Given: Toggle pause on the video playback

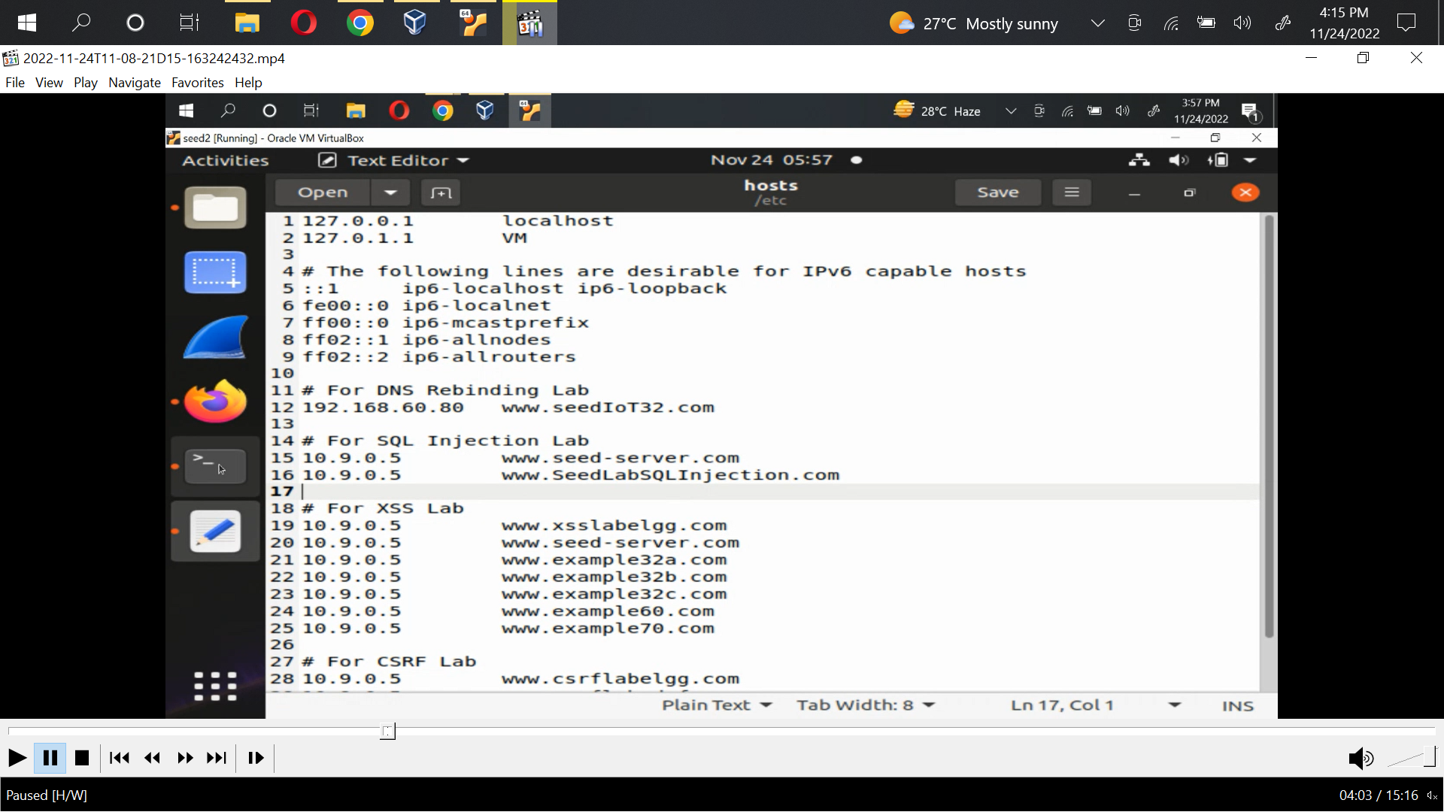Looking at the screenshot, I should click(50, 757).
